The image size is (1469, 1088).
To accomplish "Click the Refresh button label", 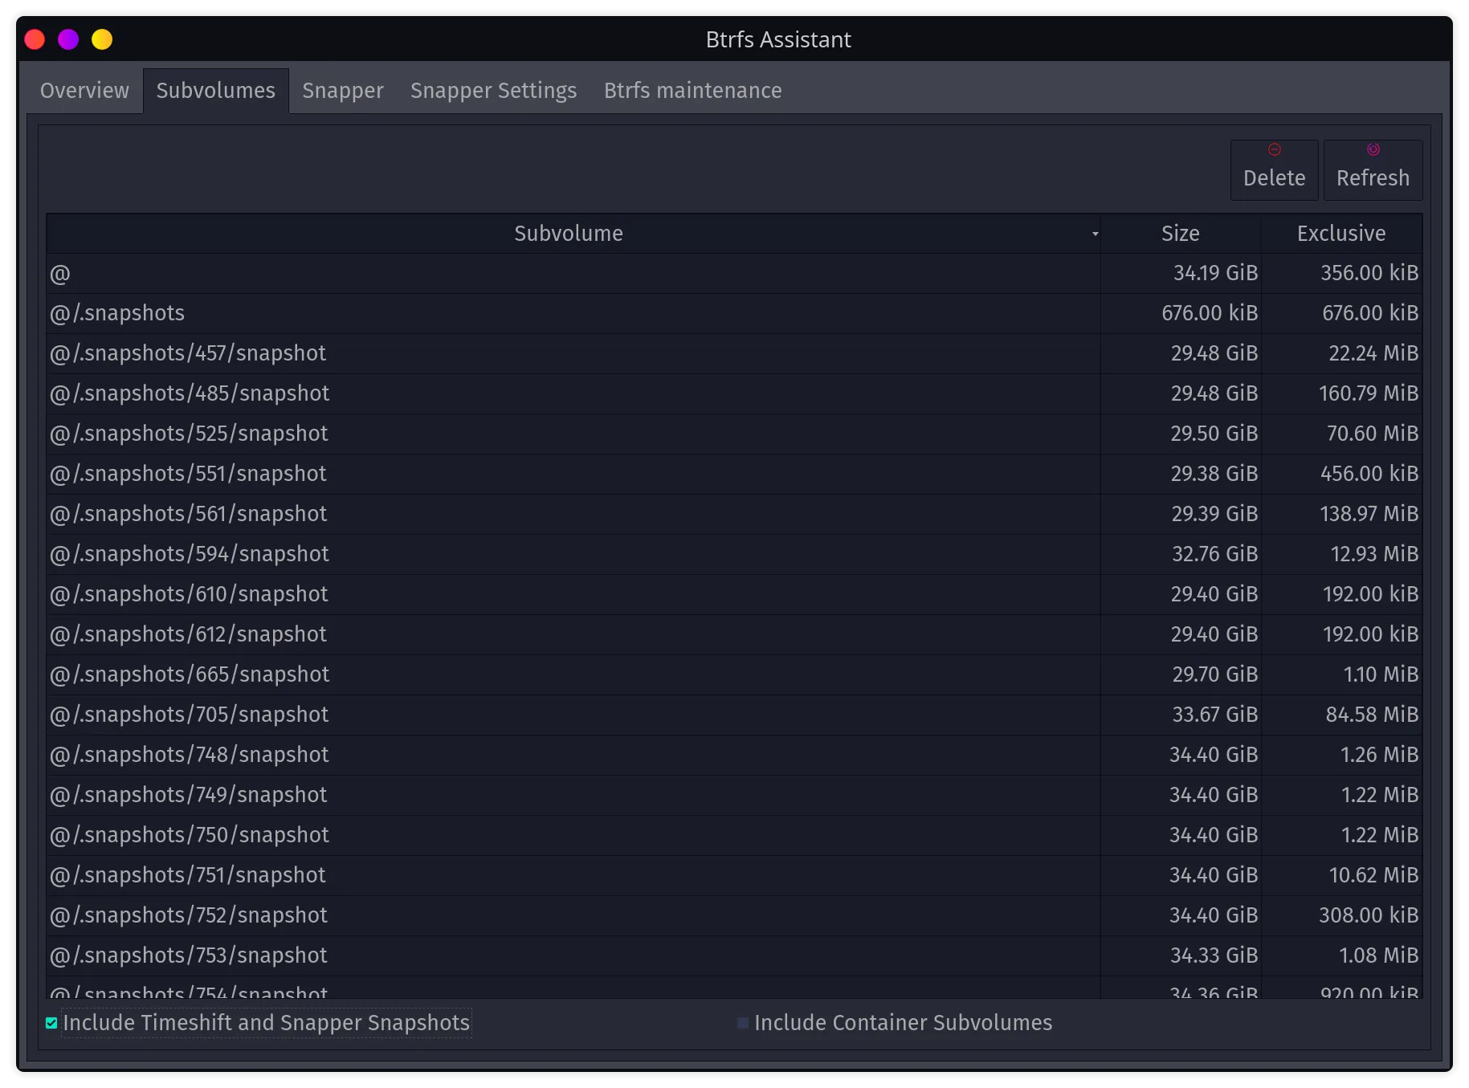I will (1373, 178).
